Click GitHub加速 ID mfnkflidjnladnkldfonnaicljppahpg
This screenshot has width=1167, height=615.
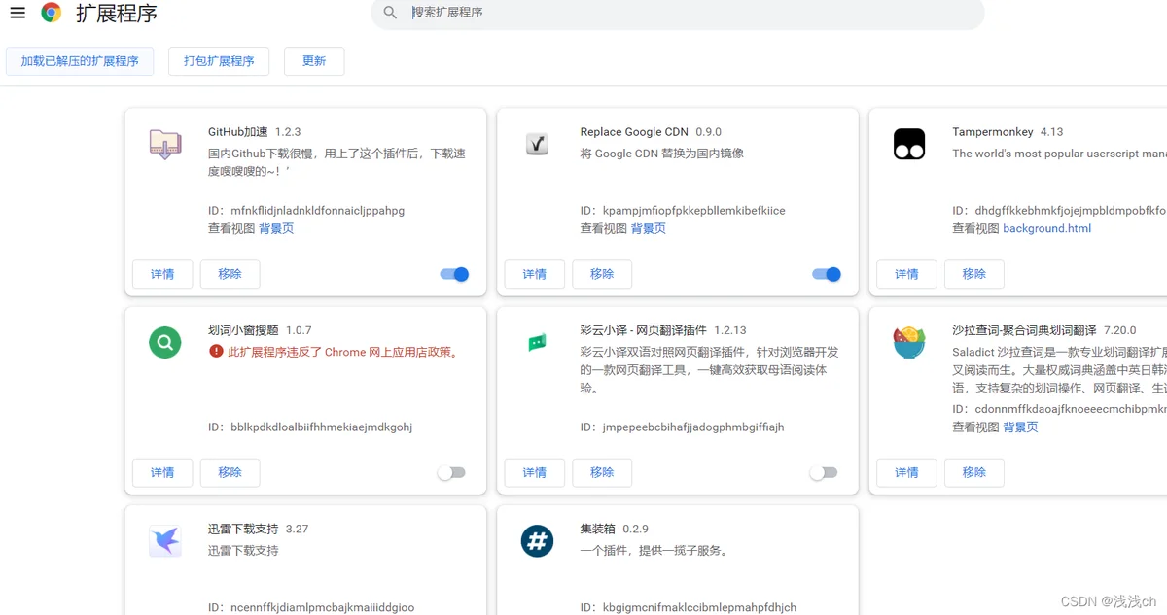tap(306, 210)
